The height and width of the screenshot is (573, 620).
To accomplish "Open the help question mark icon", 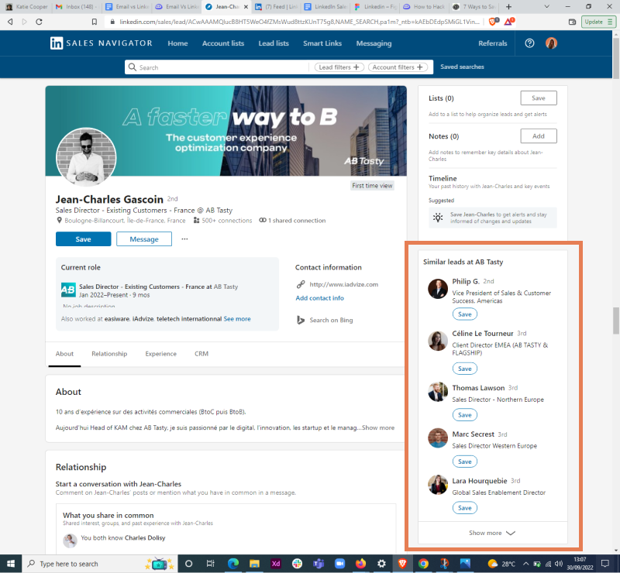I will tap(529, 43).
